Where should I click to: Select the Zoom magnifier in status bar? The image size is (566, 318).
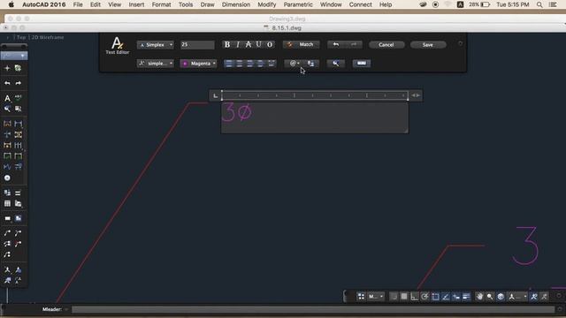point(490,297)
